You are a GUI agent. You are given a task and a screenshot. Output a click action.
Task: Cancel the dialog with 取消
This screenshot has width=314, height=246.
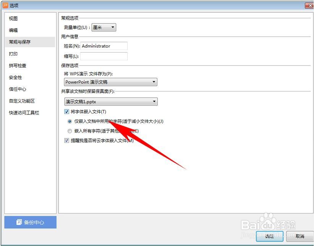[300, 236]
